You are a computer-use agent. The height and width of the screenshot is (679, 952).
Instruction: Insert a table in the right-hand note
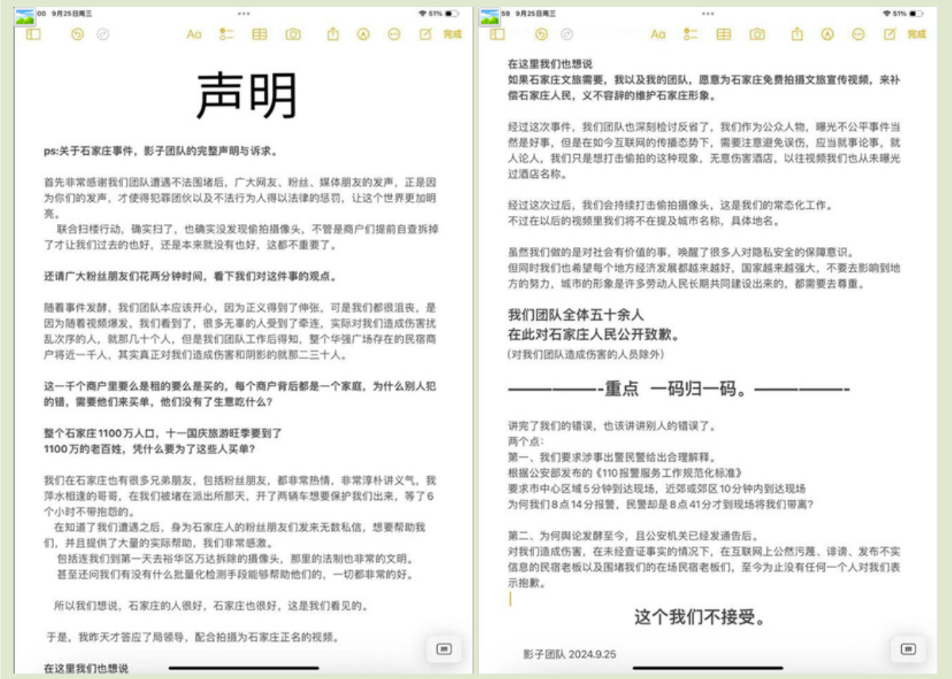725,34
